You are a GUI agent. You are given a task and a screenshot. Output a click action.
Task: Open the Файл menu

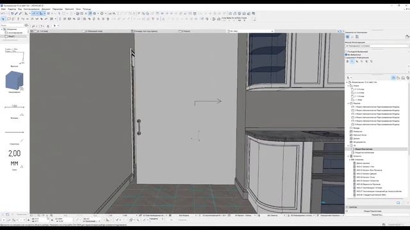click(3, 9)
